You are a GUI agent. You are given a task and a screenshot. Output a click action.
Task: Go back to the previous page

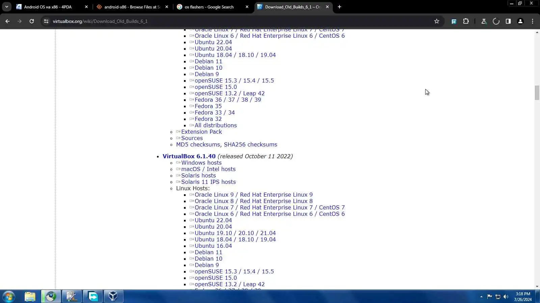pos(7,21)
